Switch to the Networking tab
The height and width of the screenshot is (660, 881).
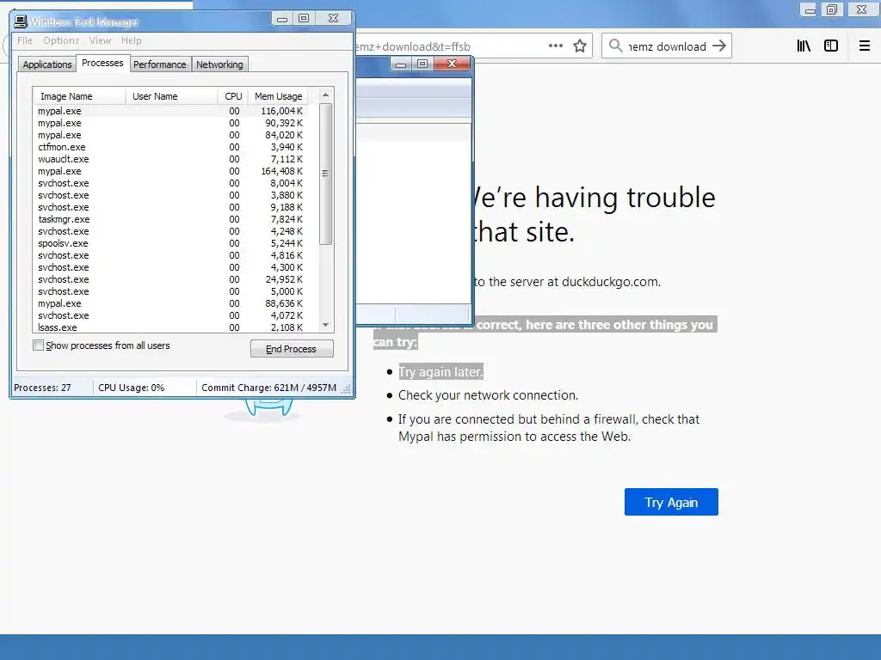pyautogui.click(x=219, y=64)
